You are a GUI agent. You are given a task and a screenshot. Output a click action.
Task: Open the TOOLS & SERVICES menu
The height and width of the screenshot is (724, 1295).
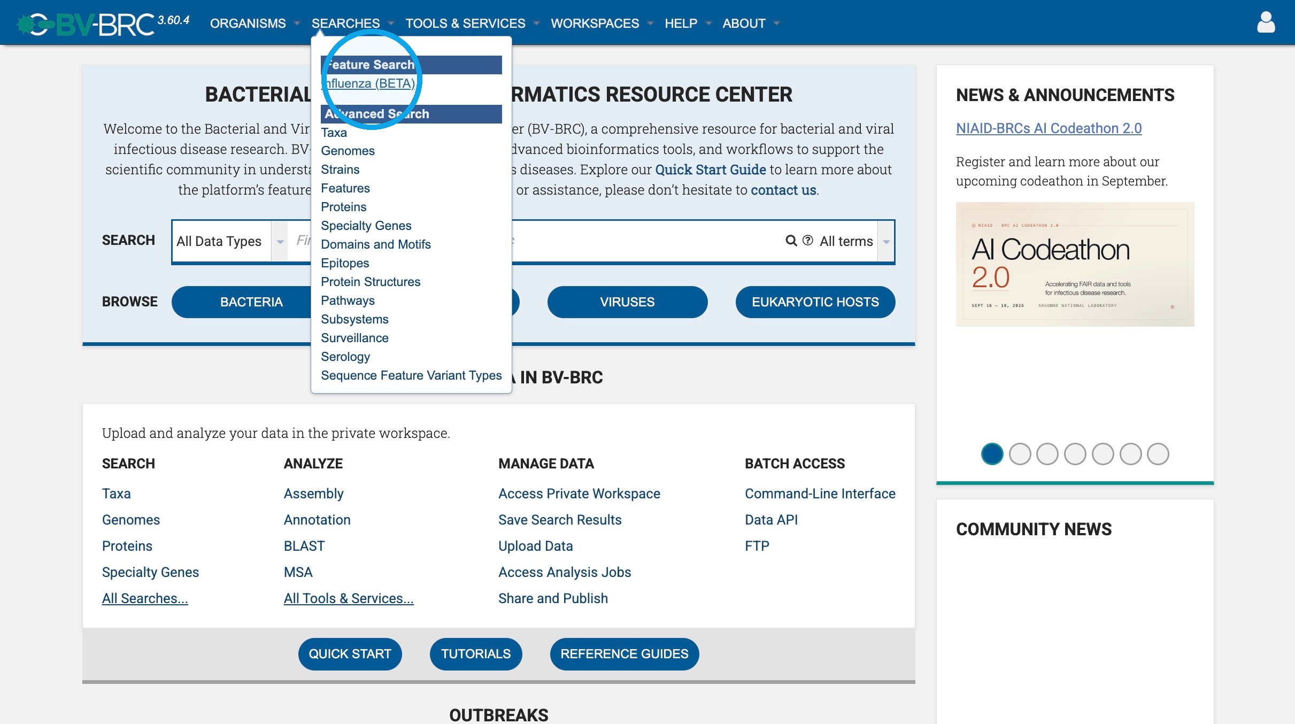(472, 24)
